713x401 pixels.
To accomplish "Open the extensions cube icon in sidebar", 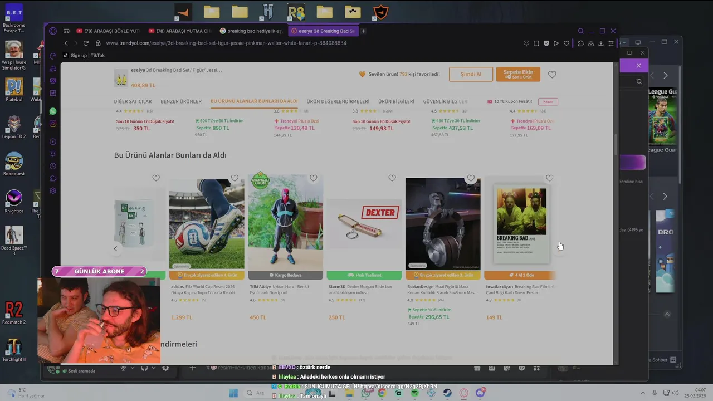I will click(x=53, y=178).
